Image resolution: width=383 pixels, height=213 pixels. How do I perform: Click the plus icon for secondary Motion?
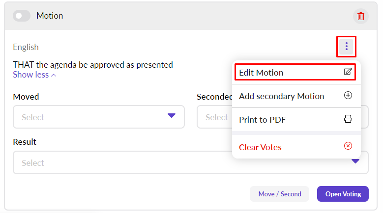[x=348, y=96]
